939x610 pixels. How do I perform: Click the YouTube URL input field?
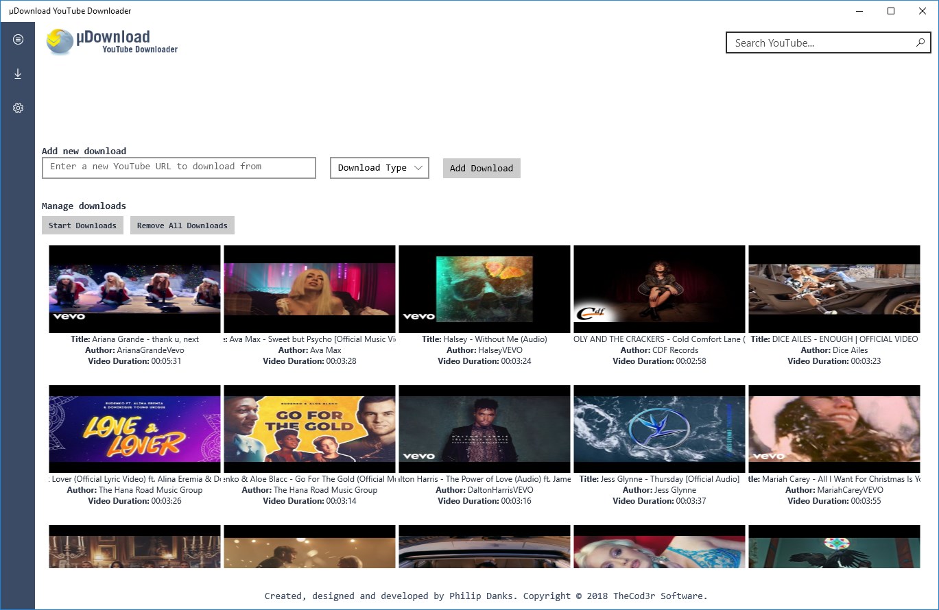[x=179, y=168]
